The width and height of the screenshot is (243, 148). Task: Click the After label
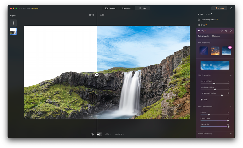click(x=102, y=15)
